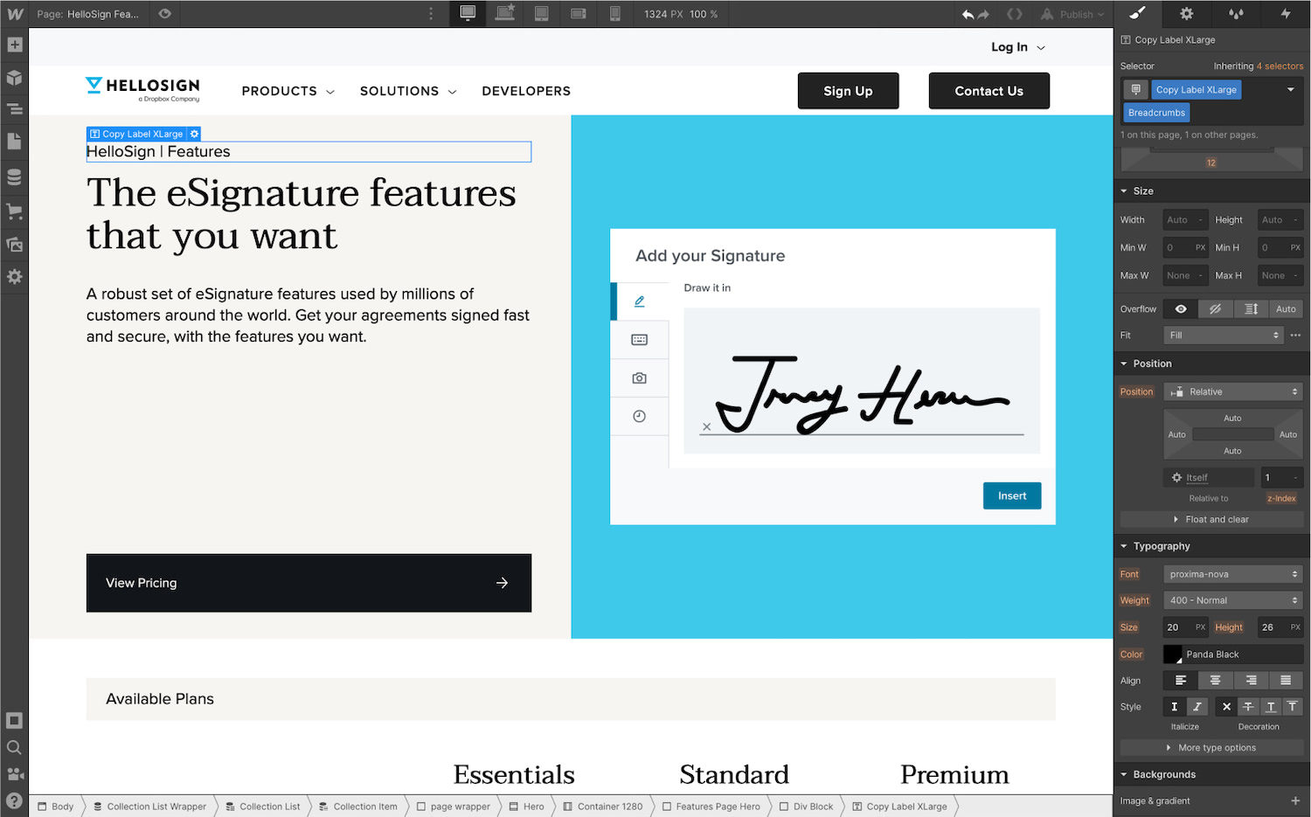Click the Insert signature button

[x=1012, y=495]
